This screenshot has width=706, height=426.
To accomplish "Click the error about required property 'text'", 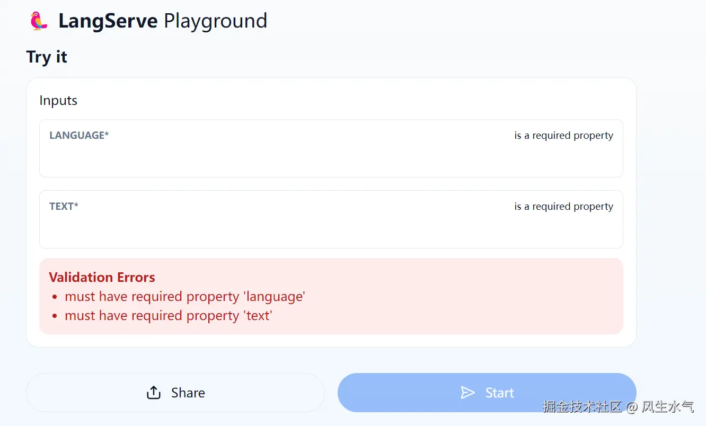I will (168, 316).
